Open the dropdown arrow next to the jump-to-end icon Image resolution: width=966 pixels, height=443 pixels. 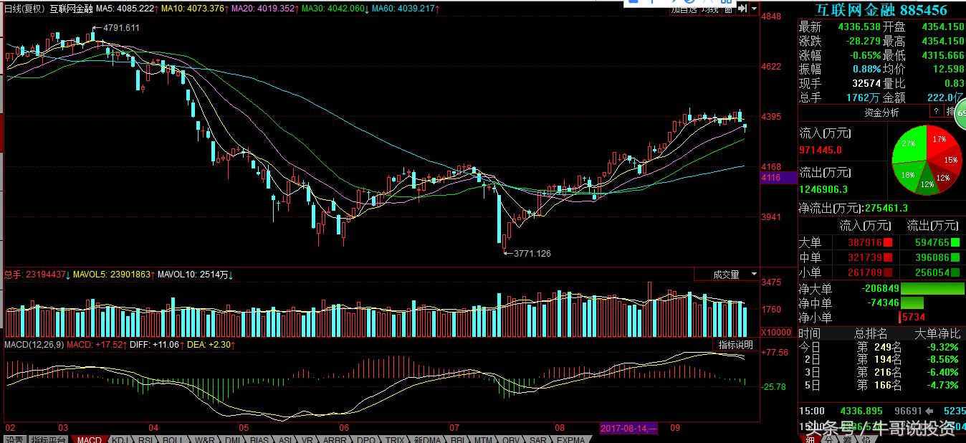pyautogui.click(x=753, y=9)
